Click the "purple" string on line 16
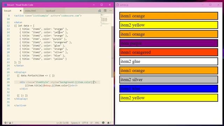 click(x=57, y=39)
